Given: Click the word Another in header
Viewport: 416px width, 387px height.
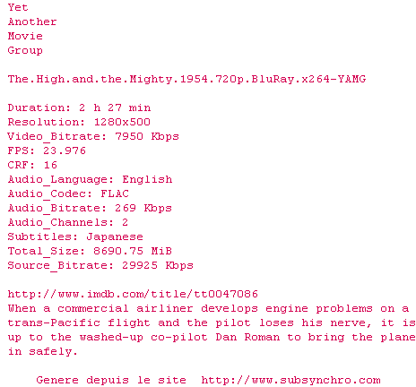Looking at the screenshot, I should (x=32, y=21).
